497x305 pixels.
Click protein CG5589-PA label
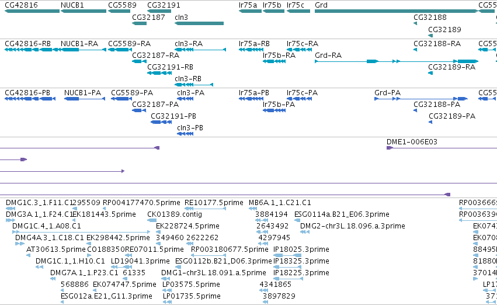[132, 92]
